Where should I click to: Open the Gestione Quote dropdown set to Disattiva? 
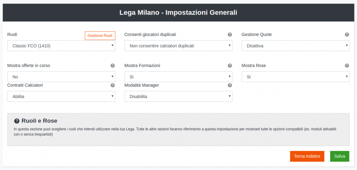296,46
